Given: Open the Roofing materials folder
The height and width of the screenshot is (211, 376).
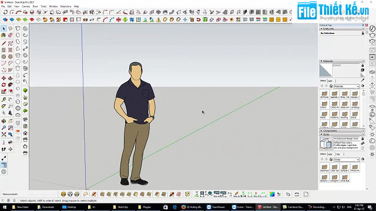Looking at the screenshot, I should 345,115.
